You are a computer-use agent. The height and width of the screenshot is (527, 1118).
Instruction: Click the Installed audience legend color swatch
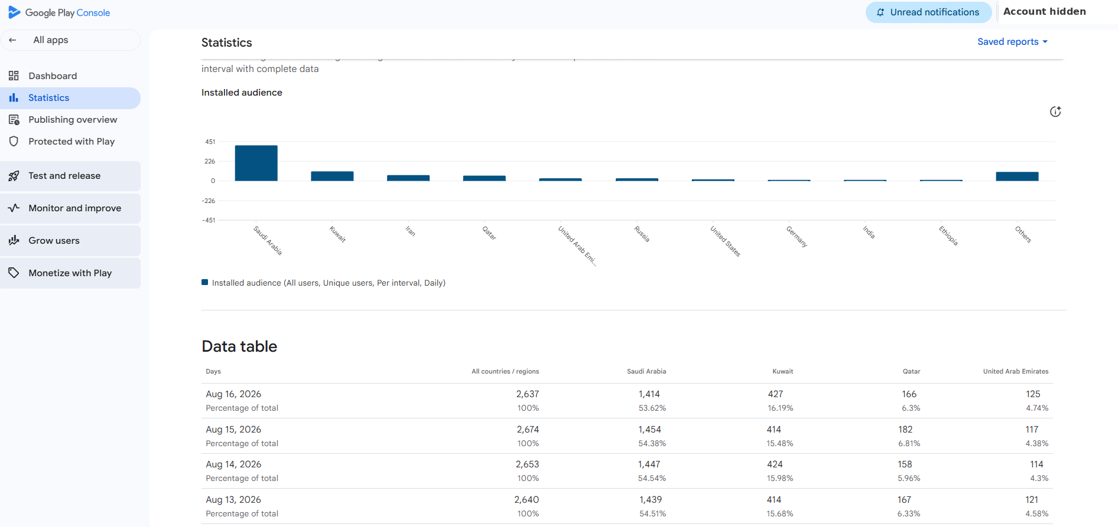(205, 282)
